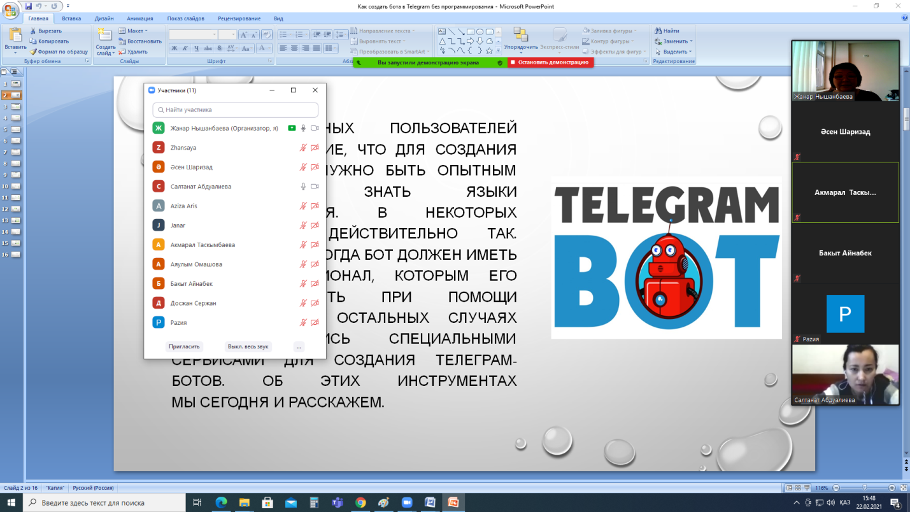
Task: Open Выровнять текст dropdown
Action: pyautogui.click(x=379, y=41)
